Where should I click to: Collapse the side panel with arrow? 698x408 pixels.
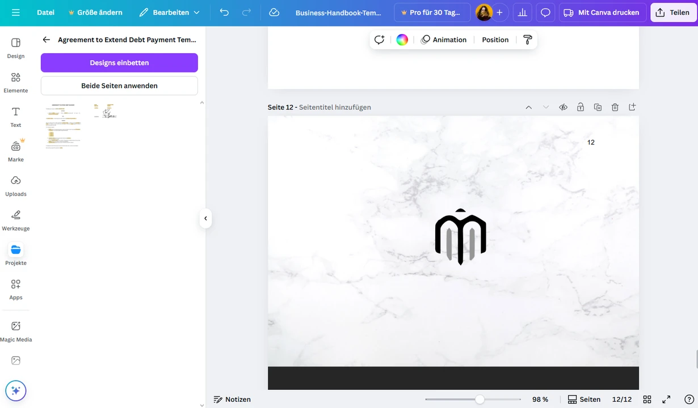(205, 218)
